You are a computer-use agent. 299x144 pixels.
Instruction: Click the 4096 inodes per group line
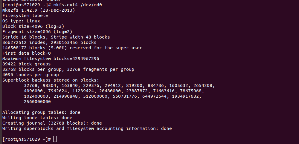pos(30,75)
